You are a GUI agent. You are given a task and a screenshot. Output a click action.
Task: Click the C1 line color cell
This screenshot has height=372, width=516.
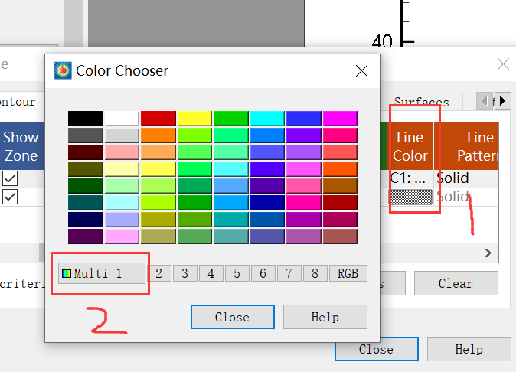coord(410,178)
